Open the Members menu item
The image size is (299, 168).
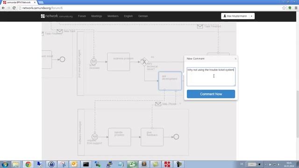113,16
